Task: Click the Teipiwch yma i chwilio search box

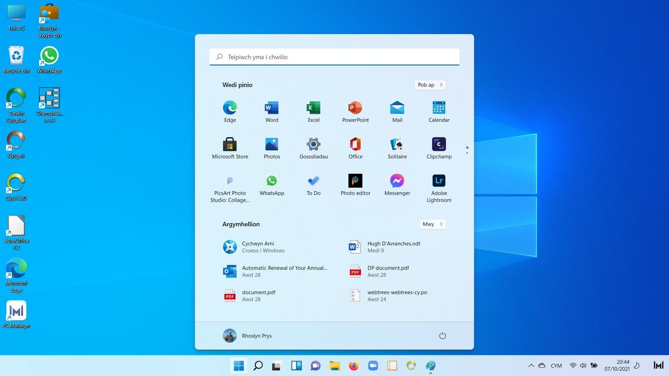Action: pos(334,57)
